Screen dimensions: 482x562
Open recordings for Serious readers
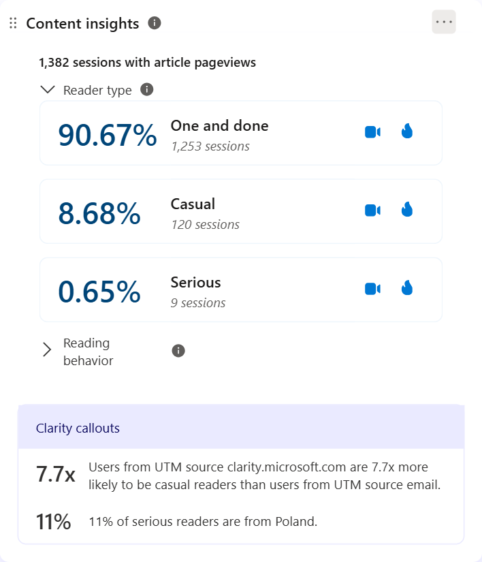(372, 289)
